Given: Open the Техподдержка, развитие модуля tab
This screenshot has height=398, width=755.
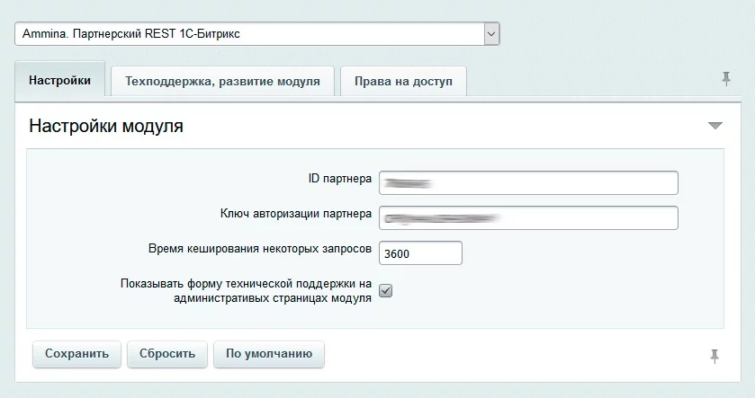Looking at the screenshot, I should (x=222, y=82).
